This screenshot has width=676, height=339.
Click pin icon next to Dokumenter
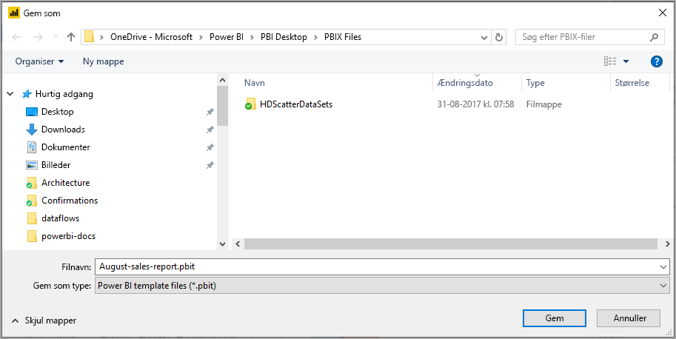point(210,147)
